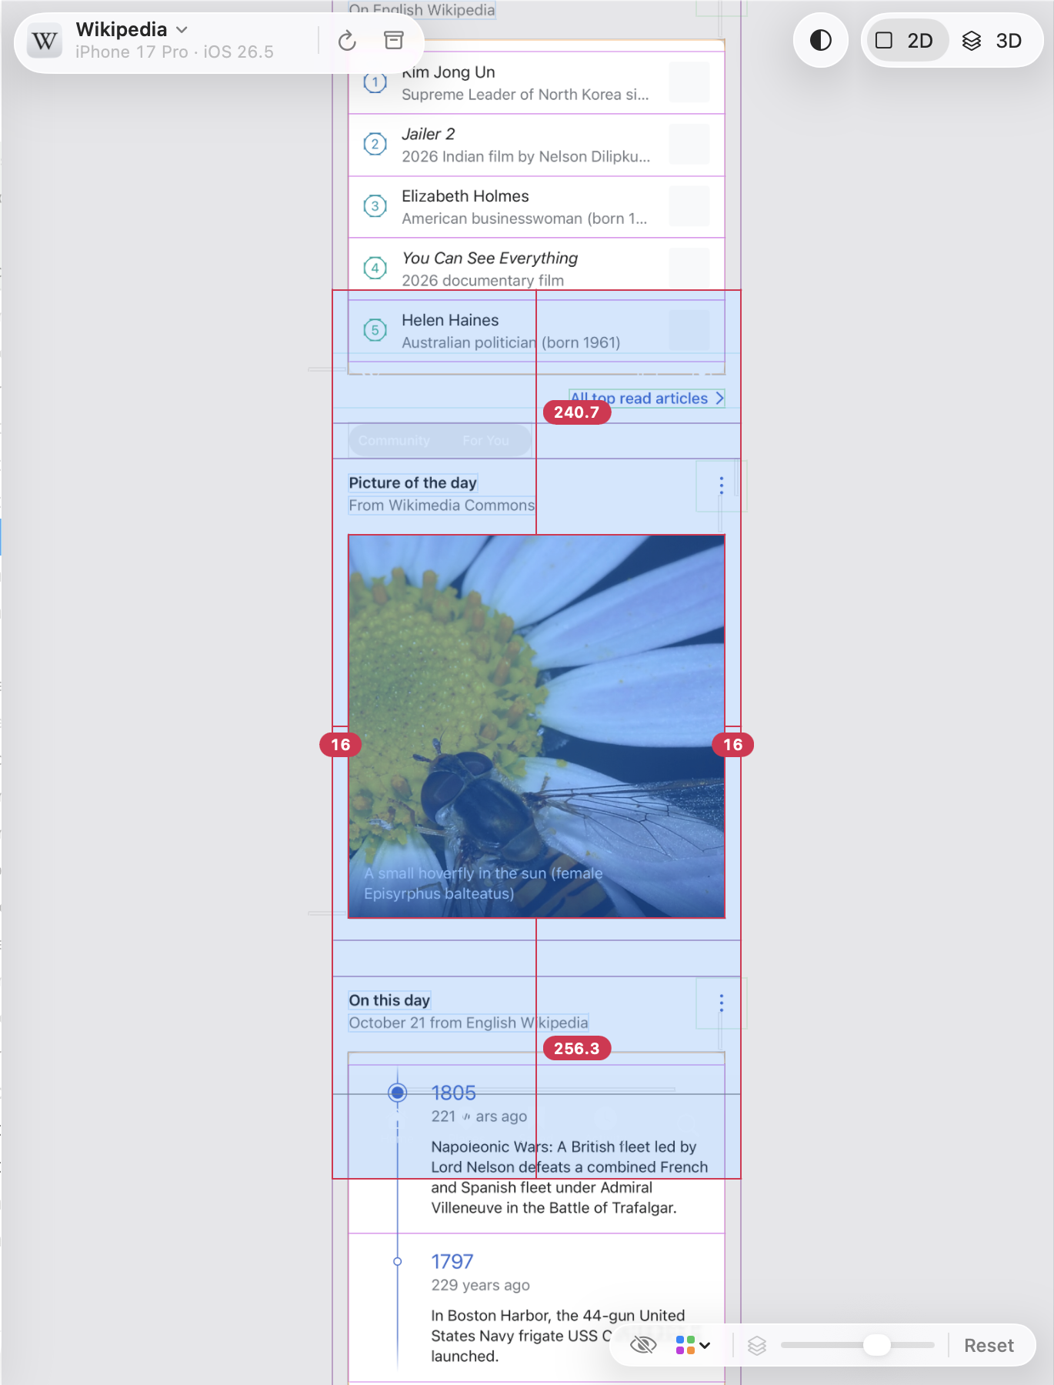1054x1385 pixels.
Task: Click the From Wikimedia Commons subtitle
Action: click(442, 506)
